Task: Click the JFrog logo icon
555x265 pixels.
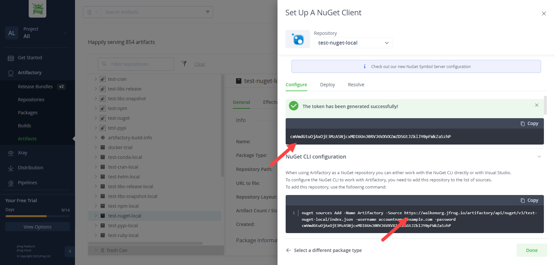Action: tap(37, 8)
